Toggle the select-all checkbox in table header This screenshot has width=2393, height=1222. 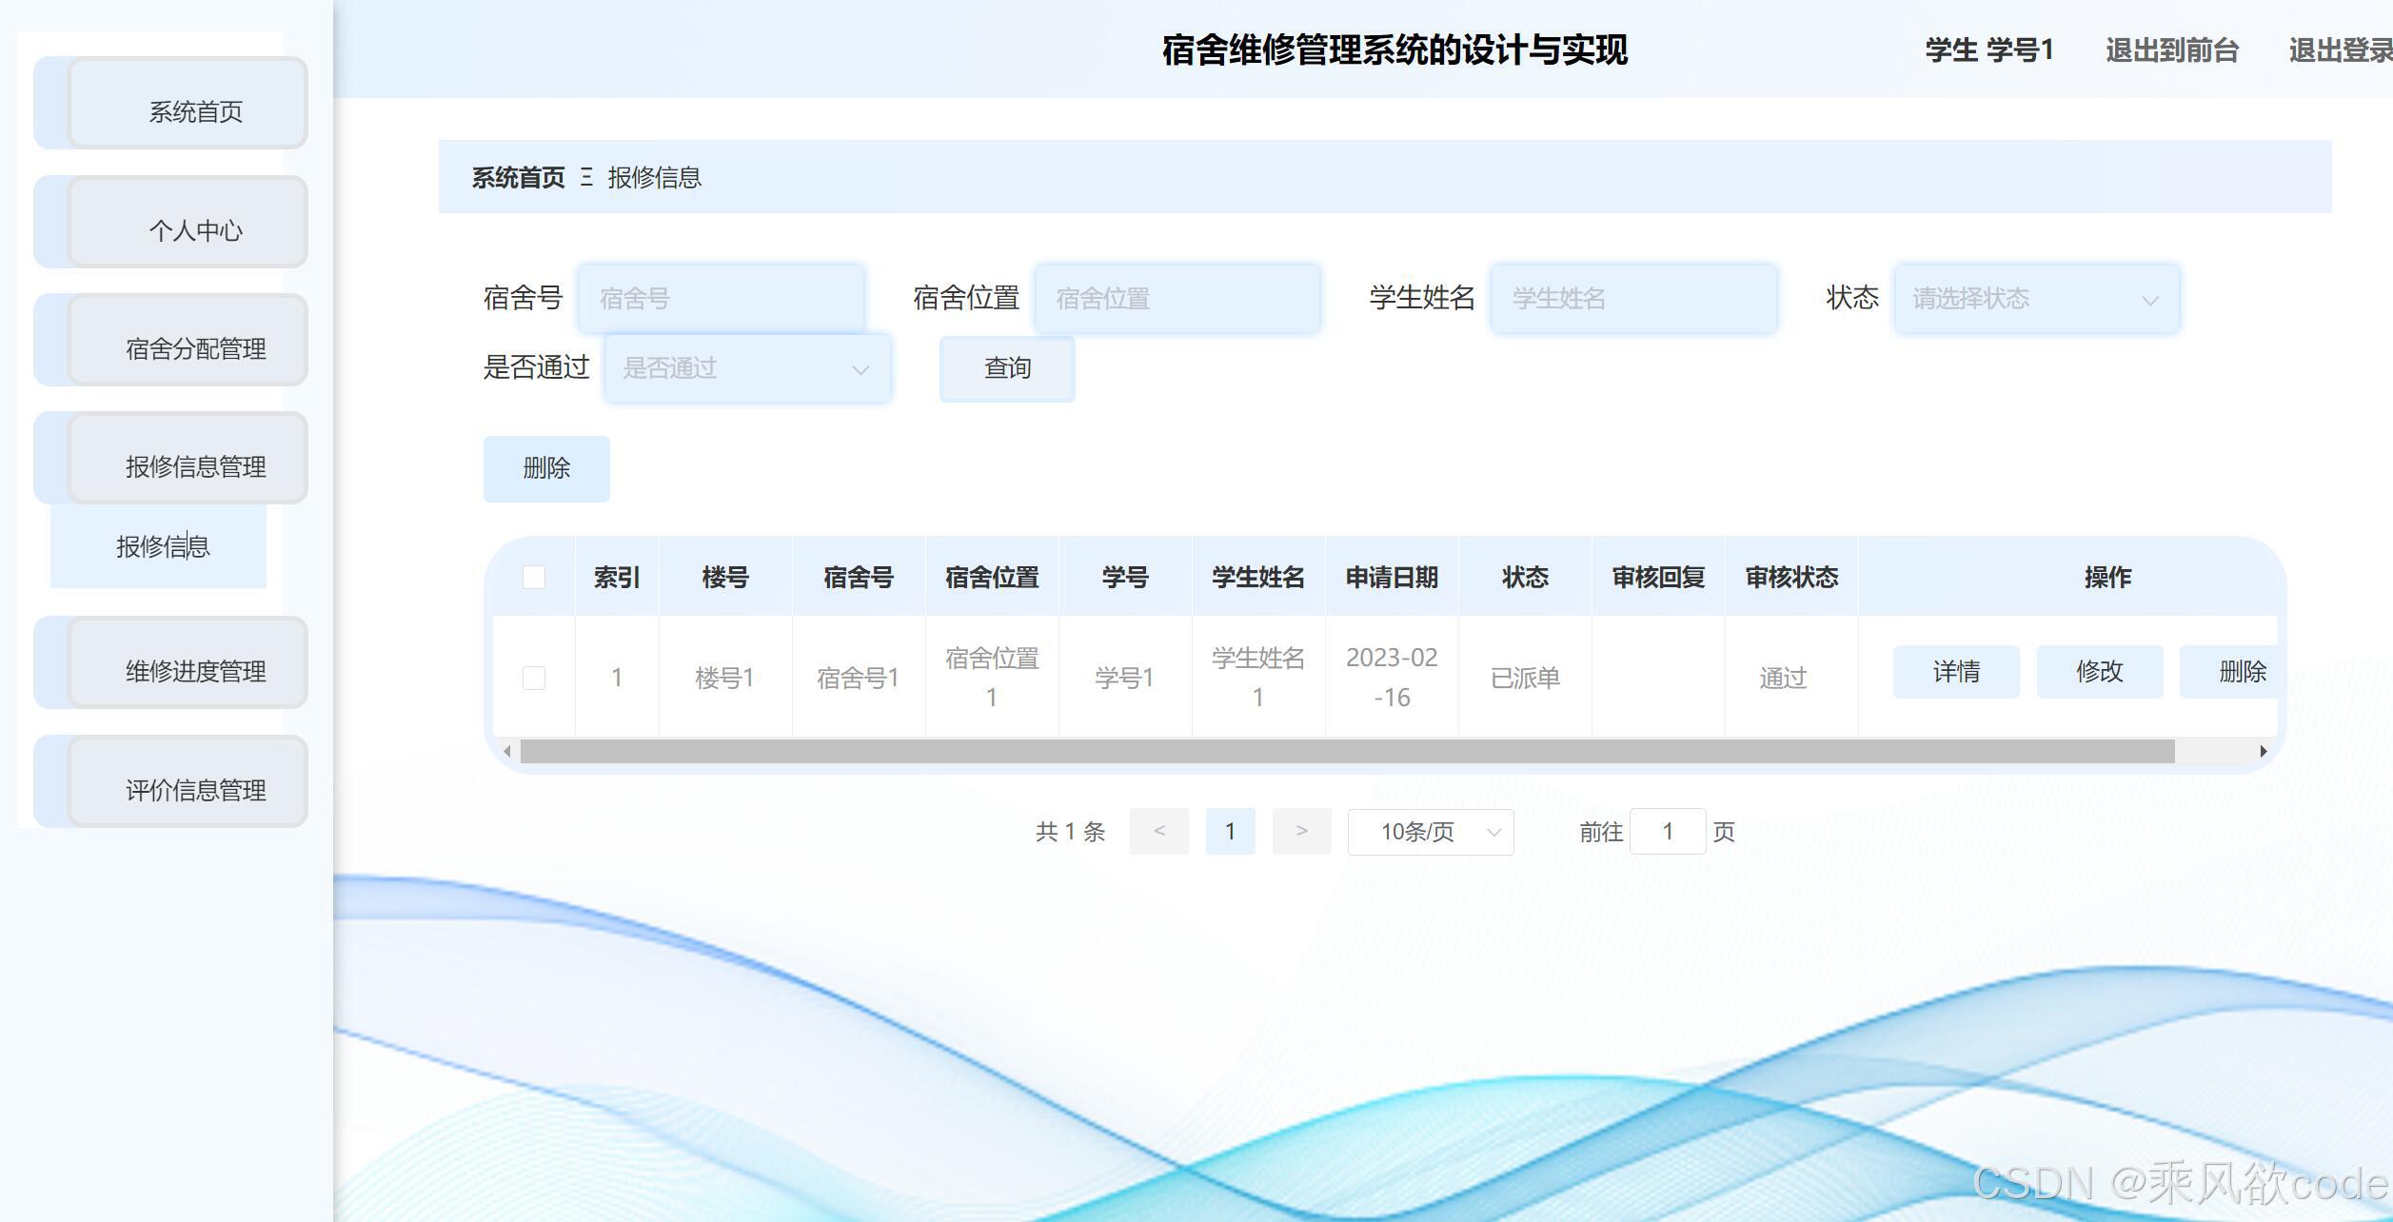533,577
